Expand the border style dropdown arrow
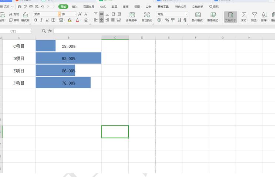The width and height of the screenshot is (280, 177). pos(57,20)
